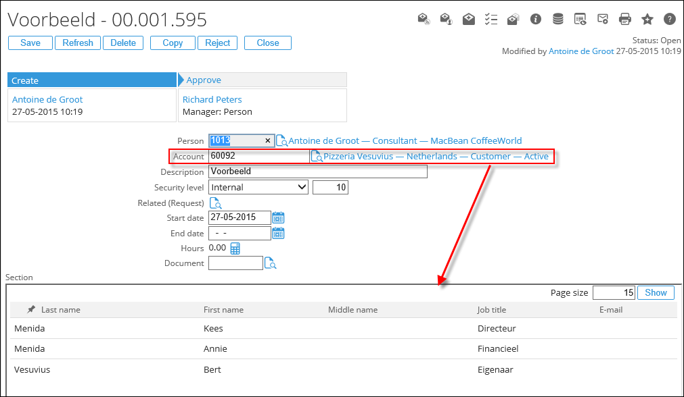Sort the section list by Job title

click(x=491, y=310)
